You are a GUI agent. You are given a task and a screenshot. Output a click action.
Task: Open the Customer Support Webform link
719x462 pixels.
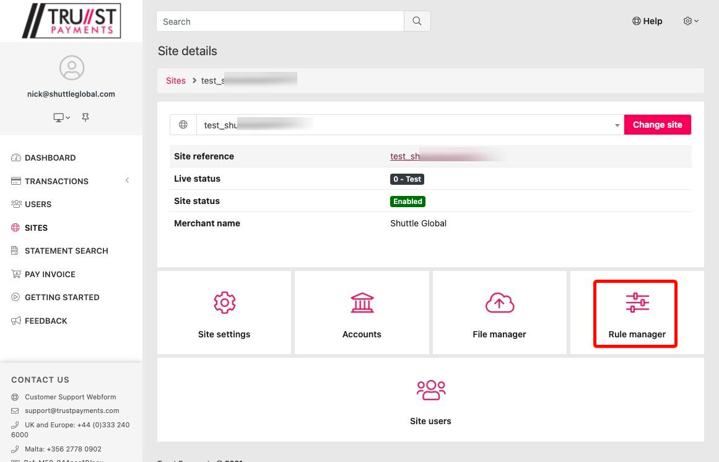[x=70, y=397]
